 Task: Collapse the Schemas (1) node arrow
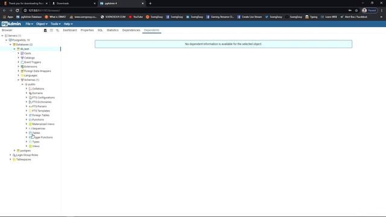point(19,80)
